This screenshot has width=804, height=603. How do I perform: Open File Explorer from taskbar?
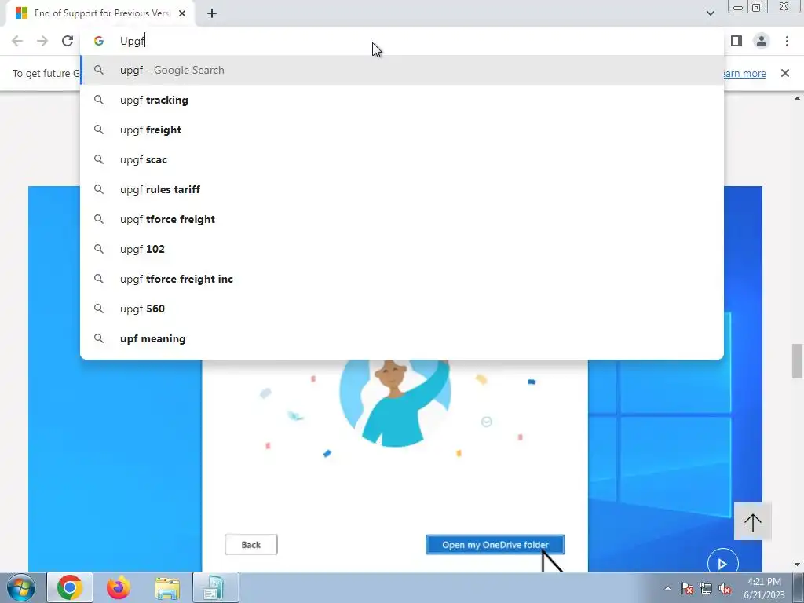tap(167, 587)
